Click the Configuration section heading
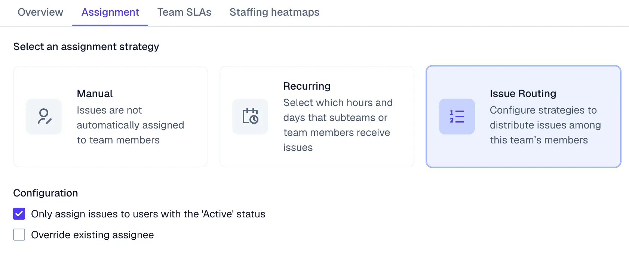Viewport: 629px width, 257px height. point(46,193)
